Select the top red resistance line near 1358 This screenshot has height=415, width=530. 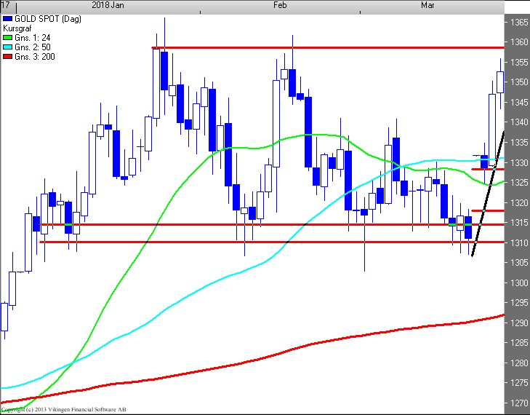tap(327, 47)
